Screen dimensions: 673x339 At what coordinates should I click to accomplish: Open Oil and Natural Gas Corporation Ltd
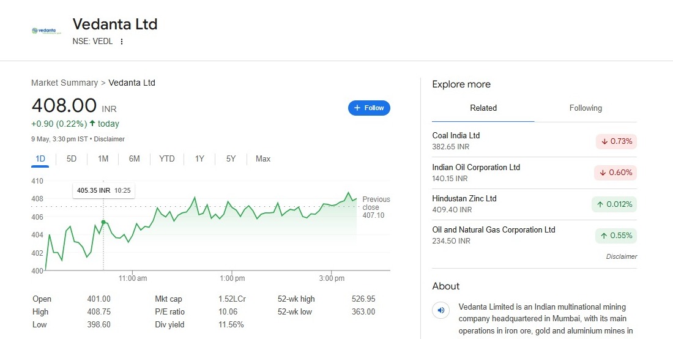(534, 235)
